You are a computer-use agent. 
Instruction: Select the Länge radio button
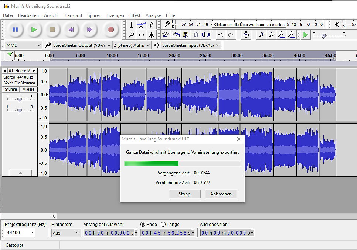[x=163, y=224]
